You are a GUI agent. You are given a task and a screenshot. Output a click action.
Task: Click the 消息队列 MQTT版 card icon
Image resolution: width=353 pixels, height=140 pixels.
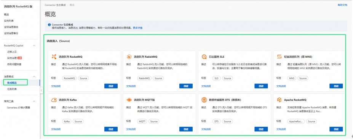coord(129,100)
